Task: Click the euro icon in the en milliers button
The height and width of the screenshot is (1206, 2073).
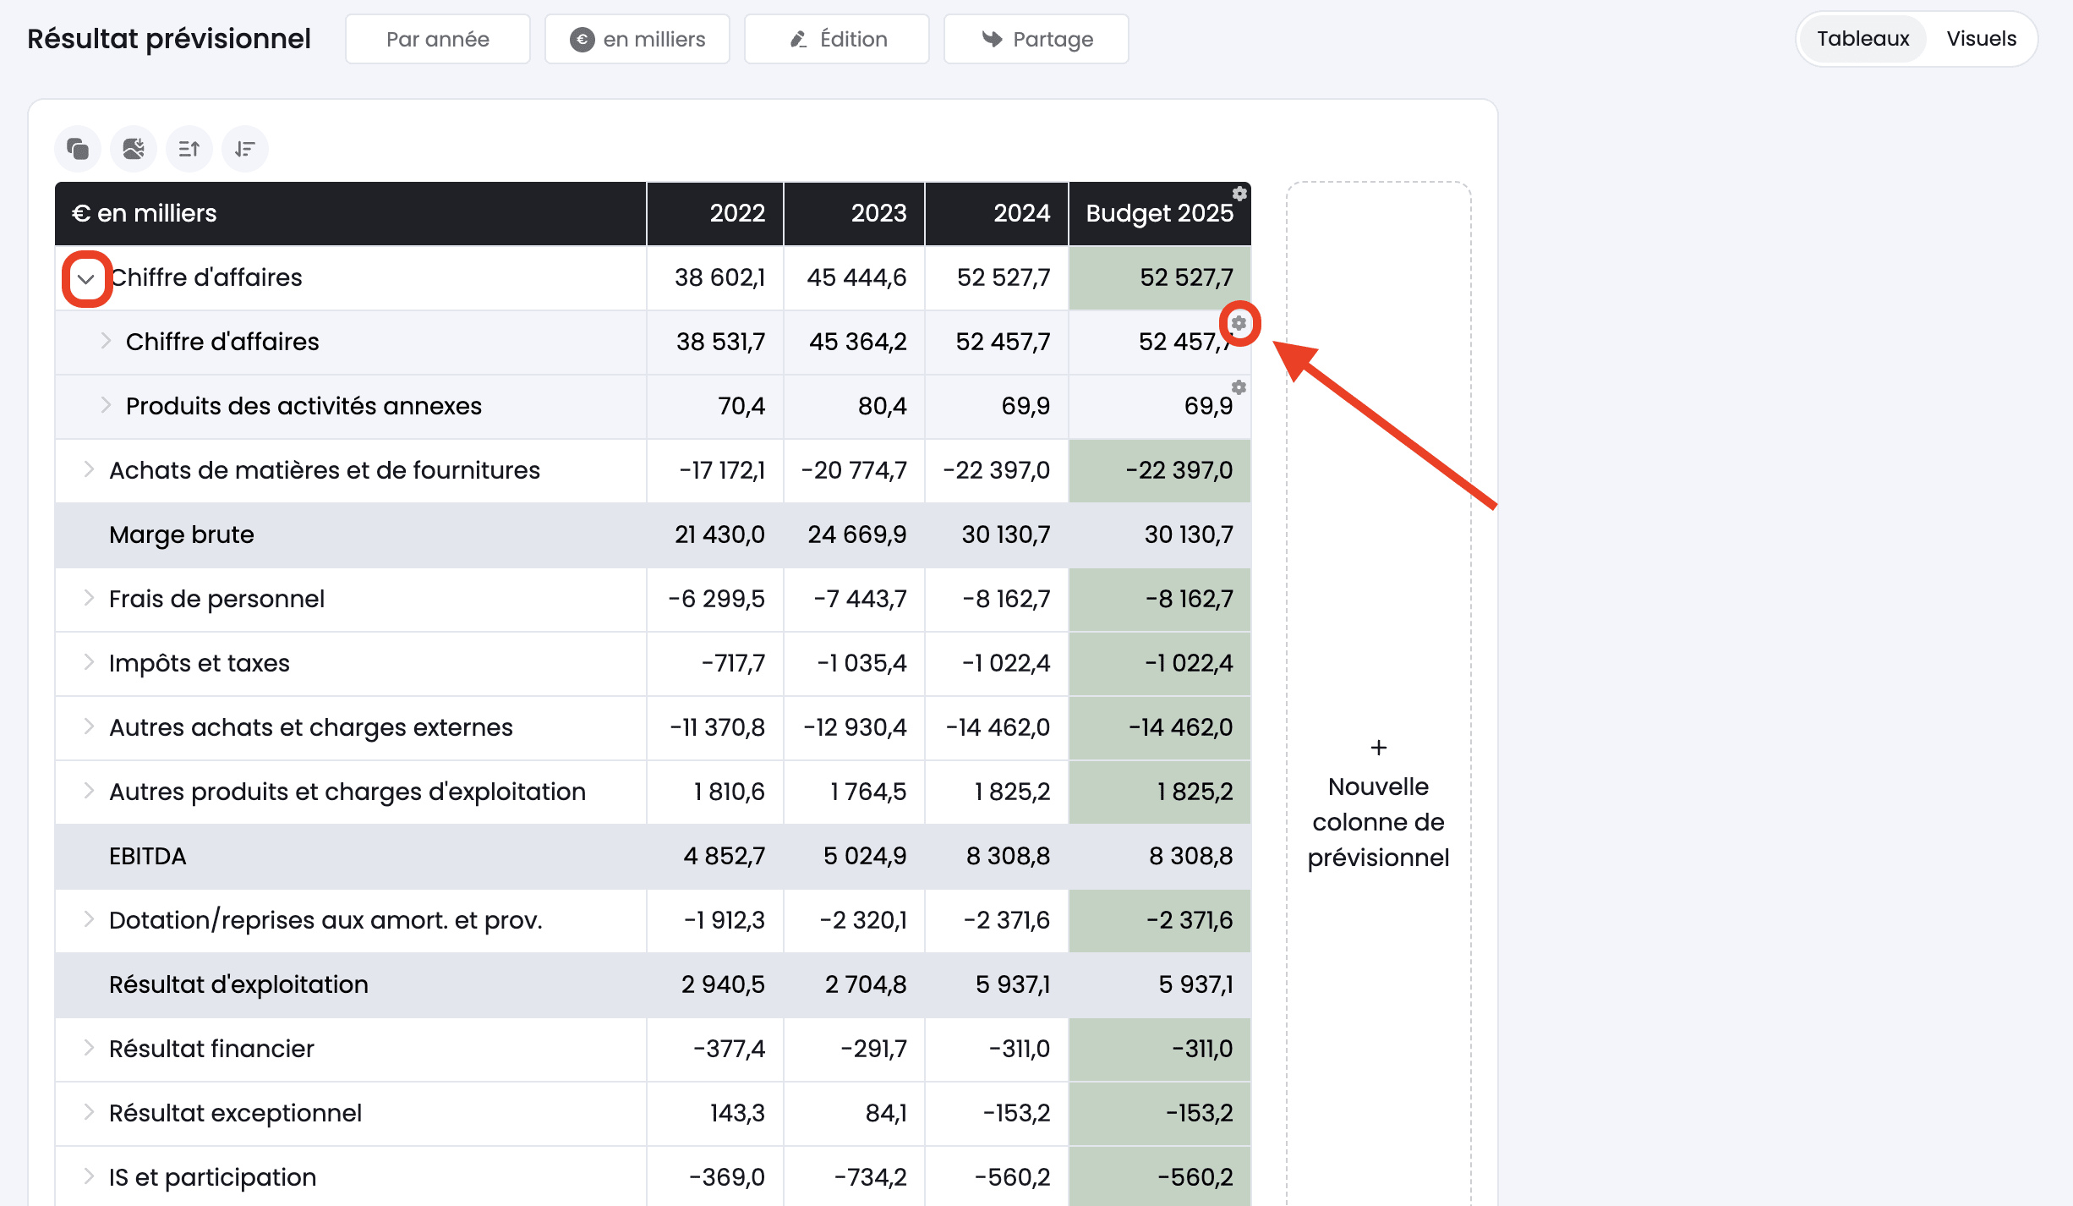Action: click(x=582, y=39)
